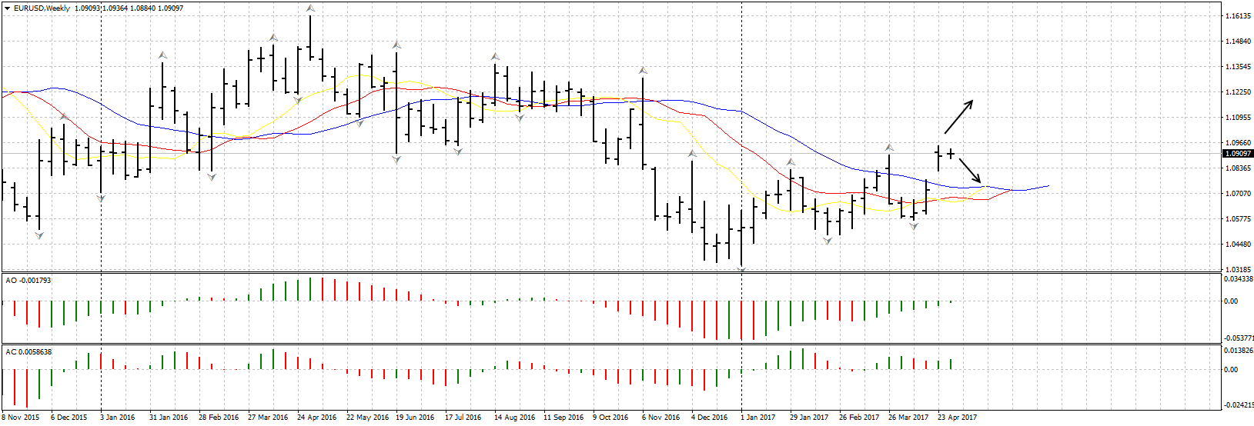This screenshot has height=426, width=1254.
Task: Click the up fractal above the chart's highest bar
Action: [310, 8]
